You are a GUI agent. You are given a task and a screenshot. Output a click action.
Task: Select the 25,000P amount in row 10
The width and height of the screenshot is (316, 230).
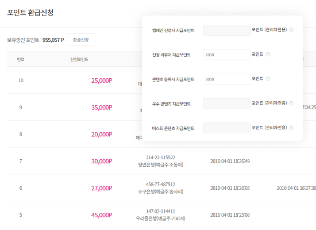click(x=102, y=80)
